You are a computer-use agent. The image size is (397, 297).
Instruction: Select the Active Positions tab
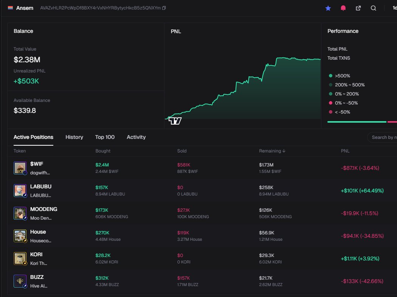click(x=33, y=137)
